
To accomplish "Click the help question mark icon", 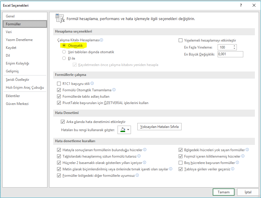I will point(241,5).
